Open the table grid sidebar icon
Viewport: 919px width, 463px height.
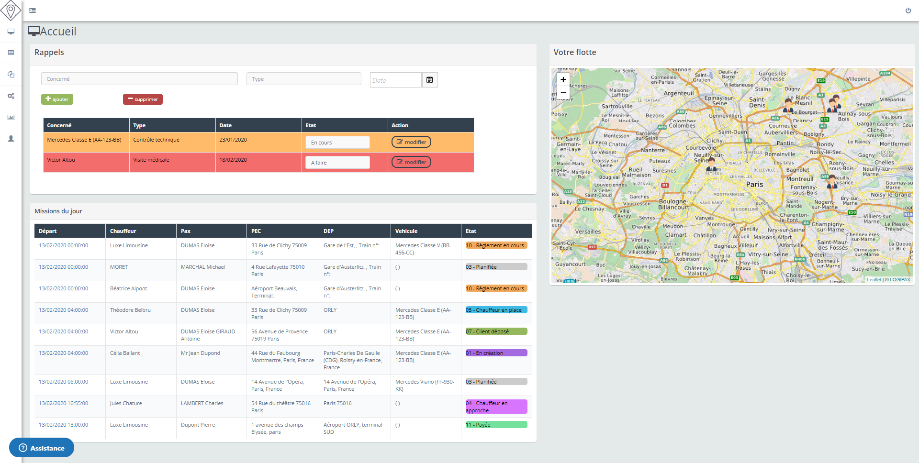click(x=11, y=53)
